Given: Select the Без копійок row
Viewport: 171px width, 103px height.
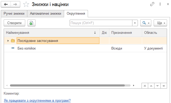Looking at the screenshot, I should (85, 48).
